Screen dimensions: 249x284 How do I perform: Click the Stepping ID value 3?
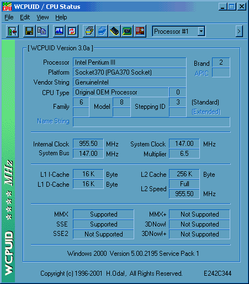[178, 102]
